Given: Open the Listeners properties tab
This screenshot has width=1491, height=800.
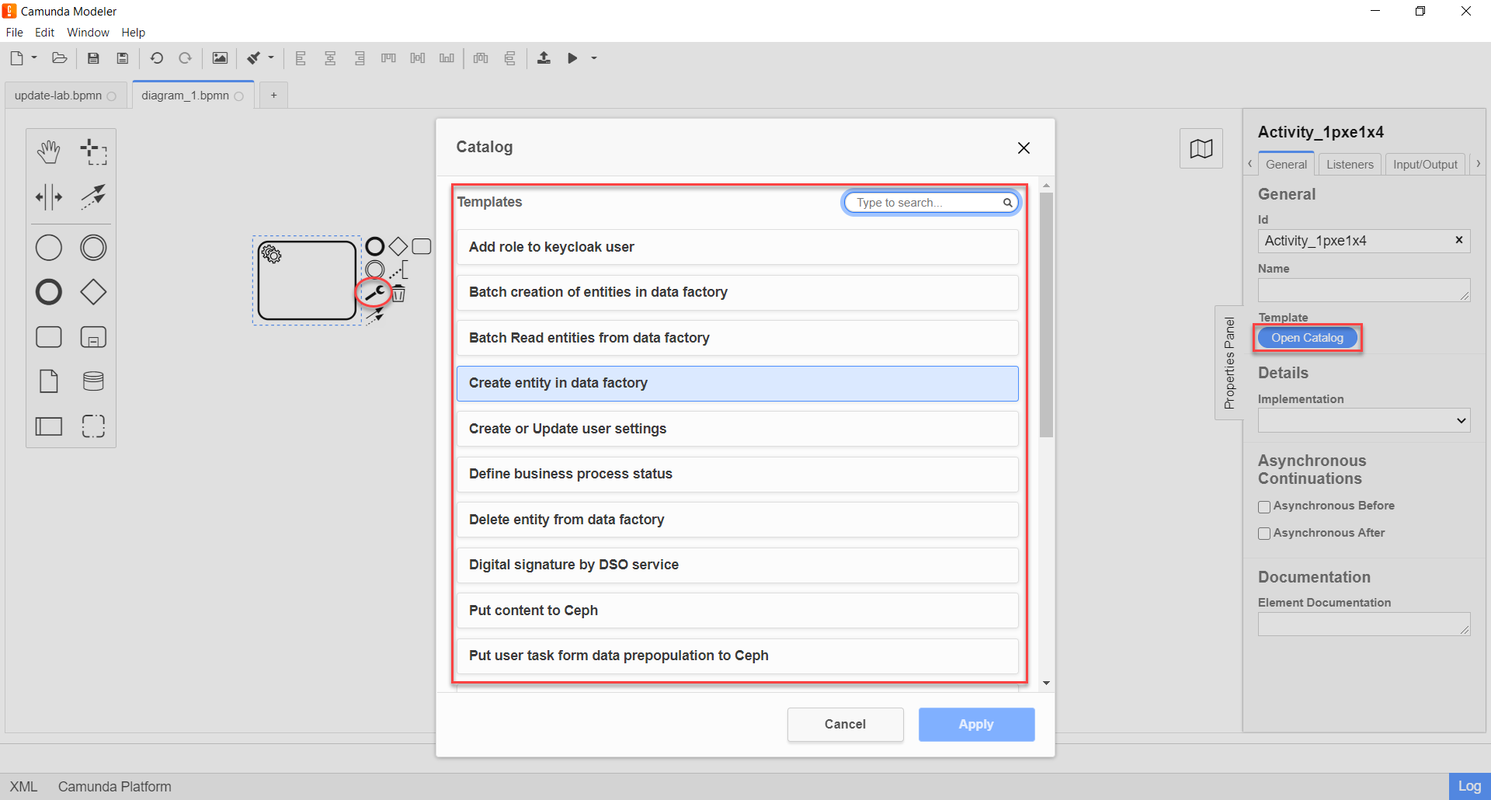Looking at the screenshot, I should pos(1350,165).
